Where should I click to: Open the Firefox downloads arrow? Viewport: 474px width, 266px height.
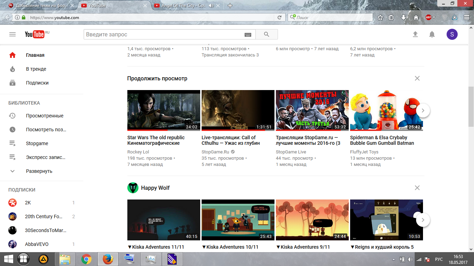point(404,17)
